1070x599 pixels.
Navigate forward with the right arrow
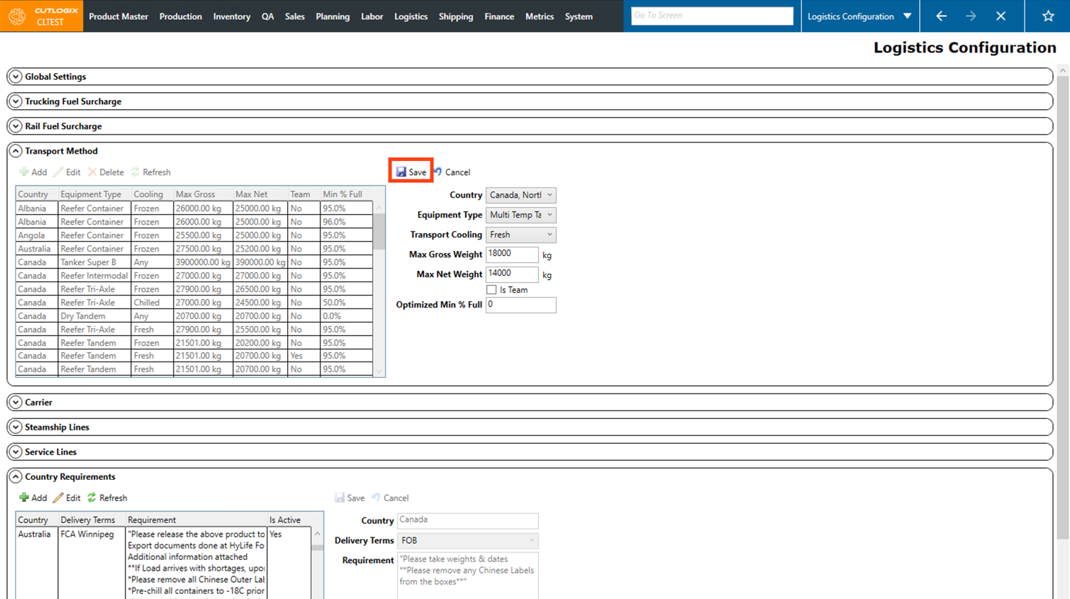[971, 16]
